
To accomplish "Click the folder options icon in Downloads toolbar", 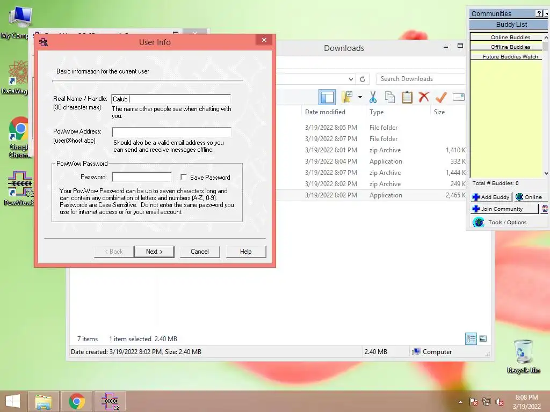I will tap(347, 97).
